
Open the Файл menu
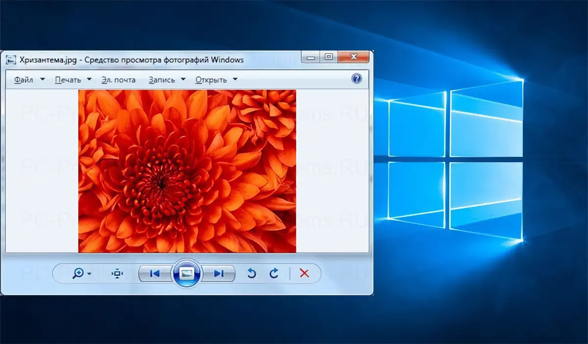coord(24,80)
